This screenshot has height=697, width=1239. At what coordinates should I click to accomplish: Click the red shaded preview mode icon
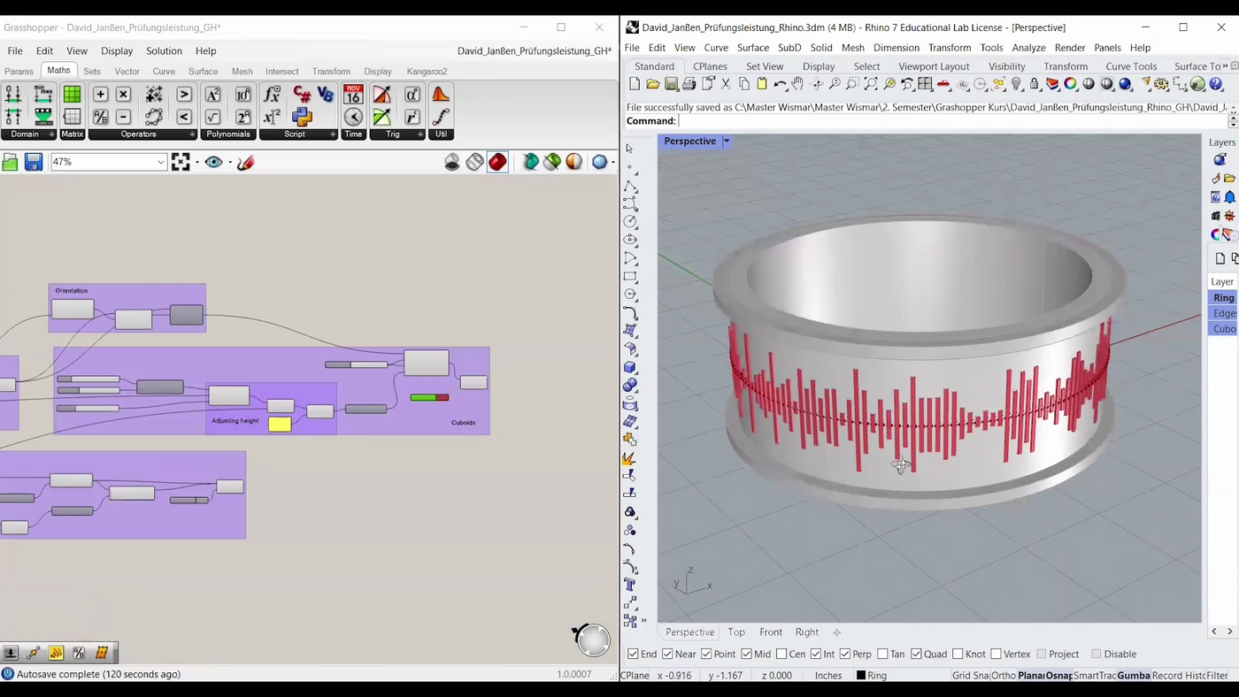pos(497,162)
